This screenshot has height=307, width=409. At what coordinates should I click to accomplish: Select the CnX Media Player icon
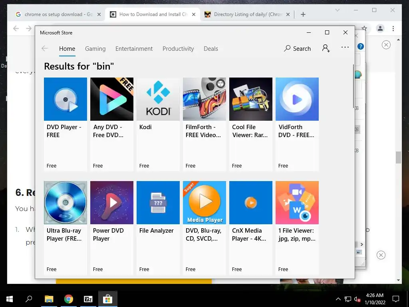pyautogui.click(x=251, y=203)
